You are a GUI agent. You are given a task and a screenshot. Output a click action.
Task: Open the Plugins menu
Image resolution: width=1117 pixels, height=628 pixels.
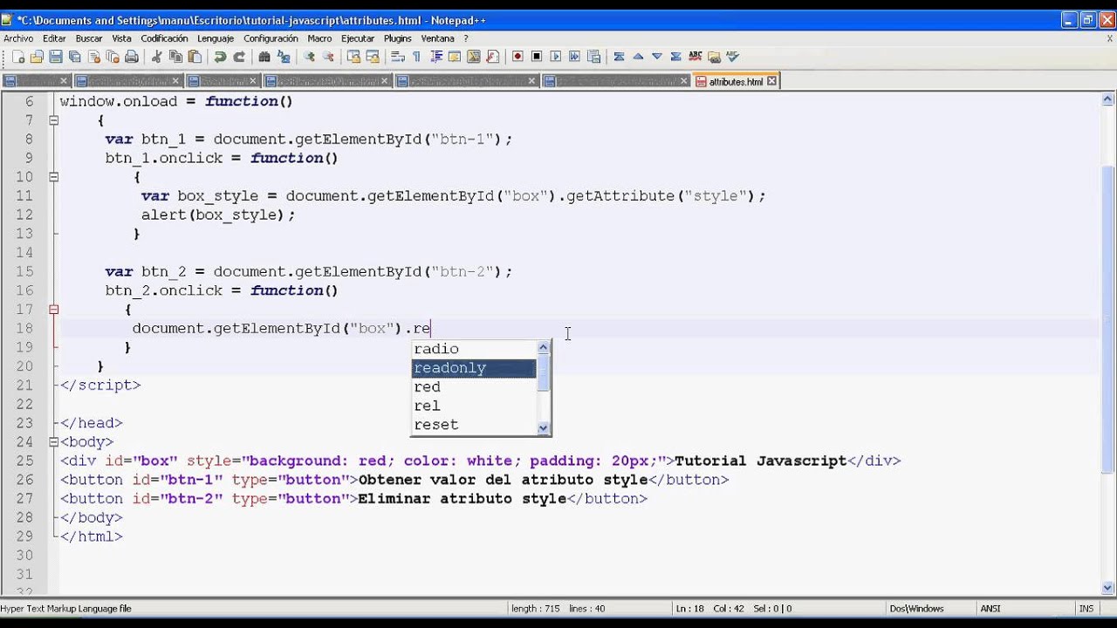397,38
